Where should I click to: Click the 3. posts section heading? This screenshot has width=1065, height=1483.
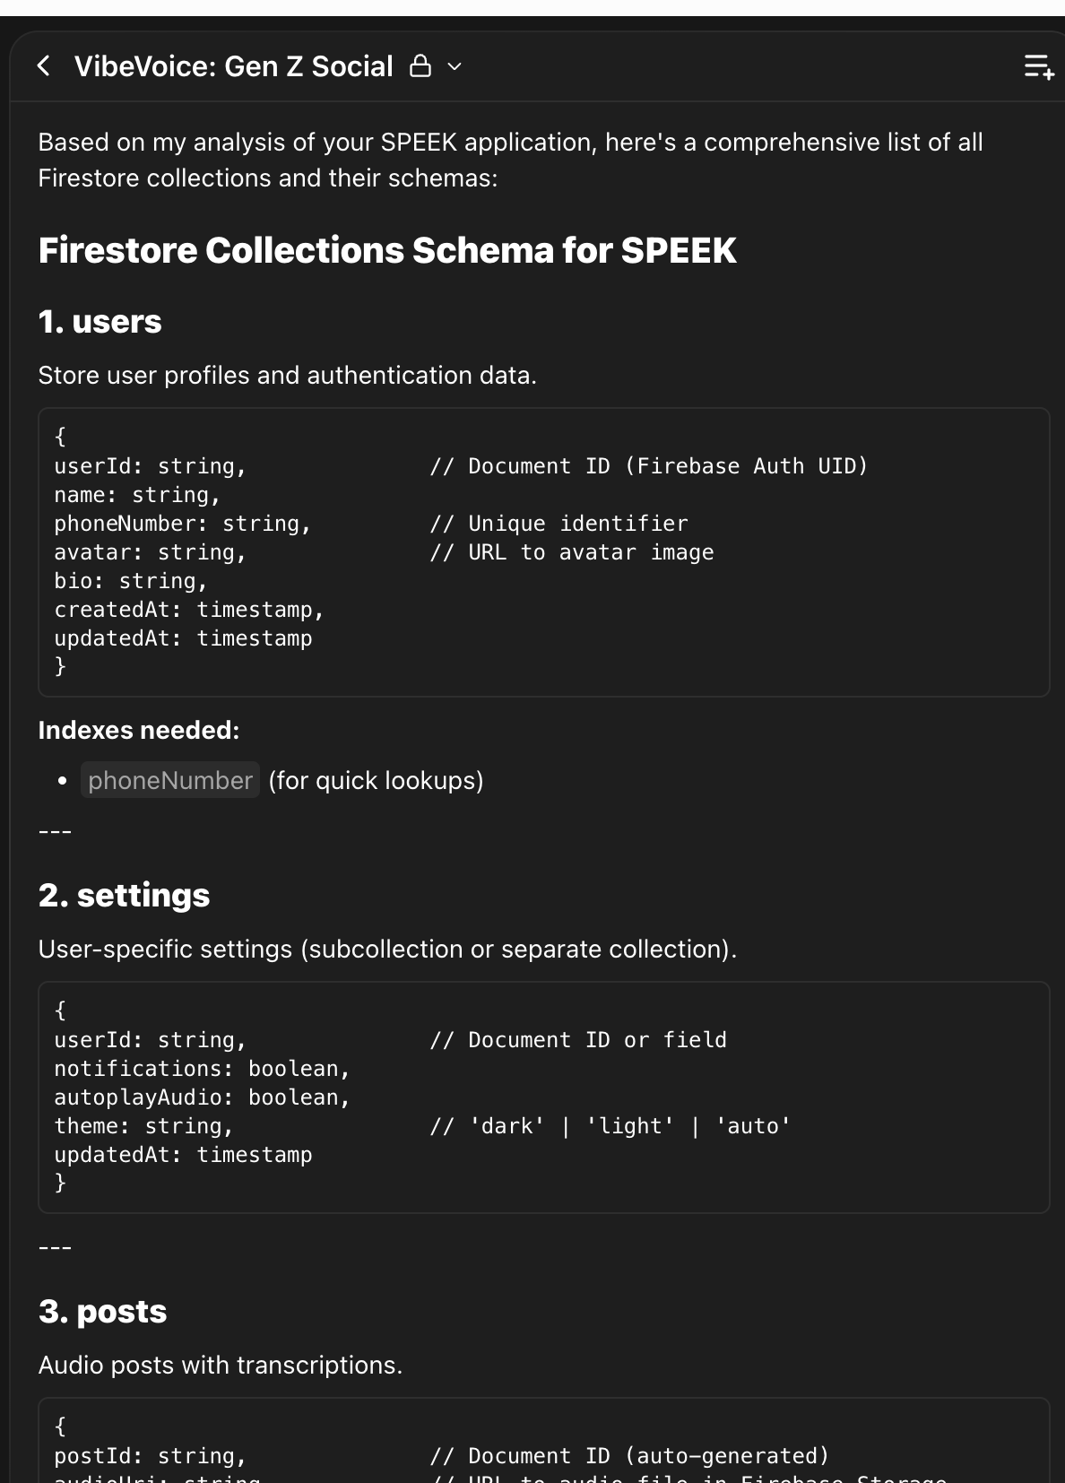102,1310
